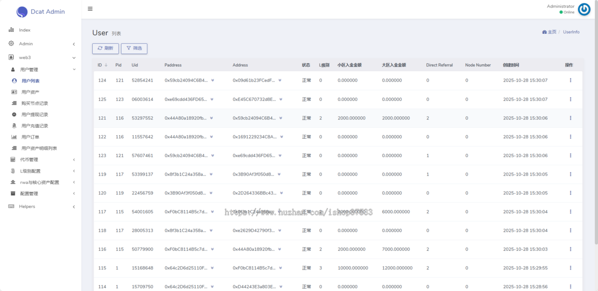Open action menu for row ID 122
Viewport: 598px width, 291px height.
(570, 137)
